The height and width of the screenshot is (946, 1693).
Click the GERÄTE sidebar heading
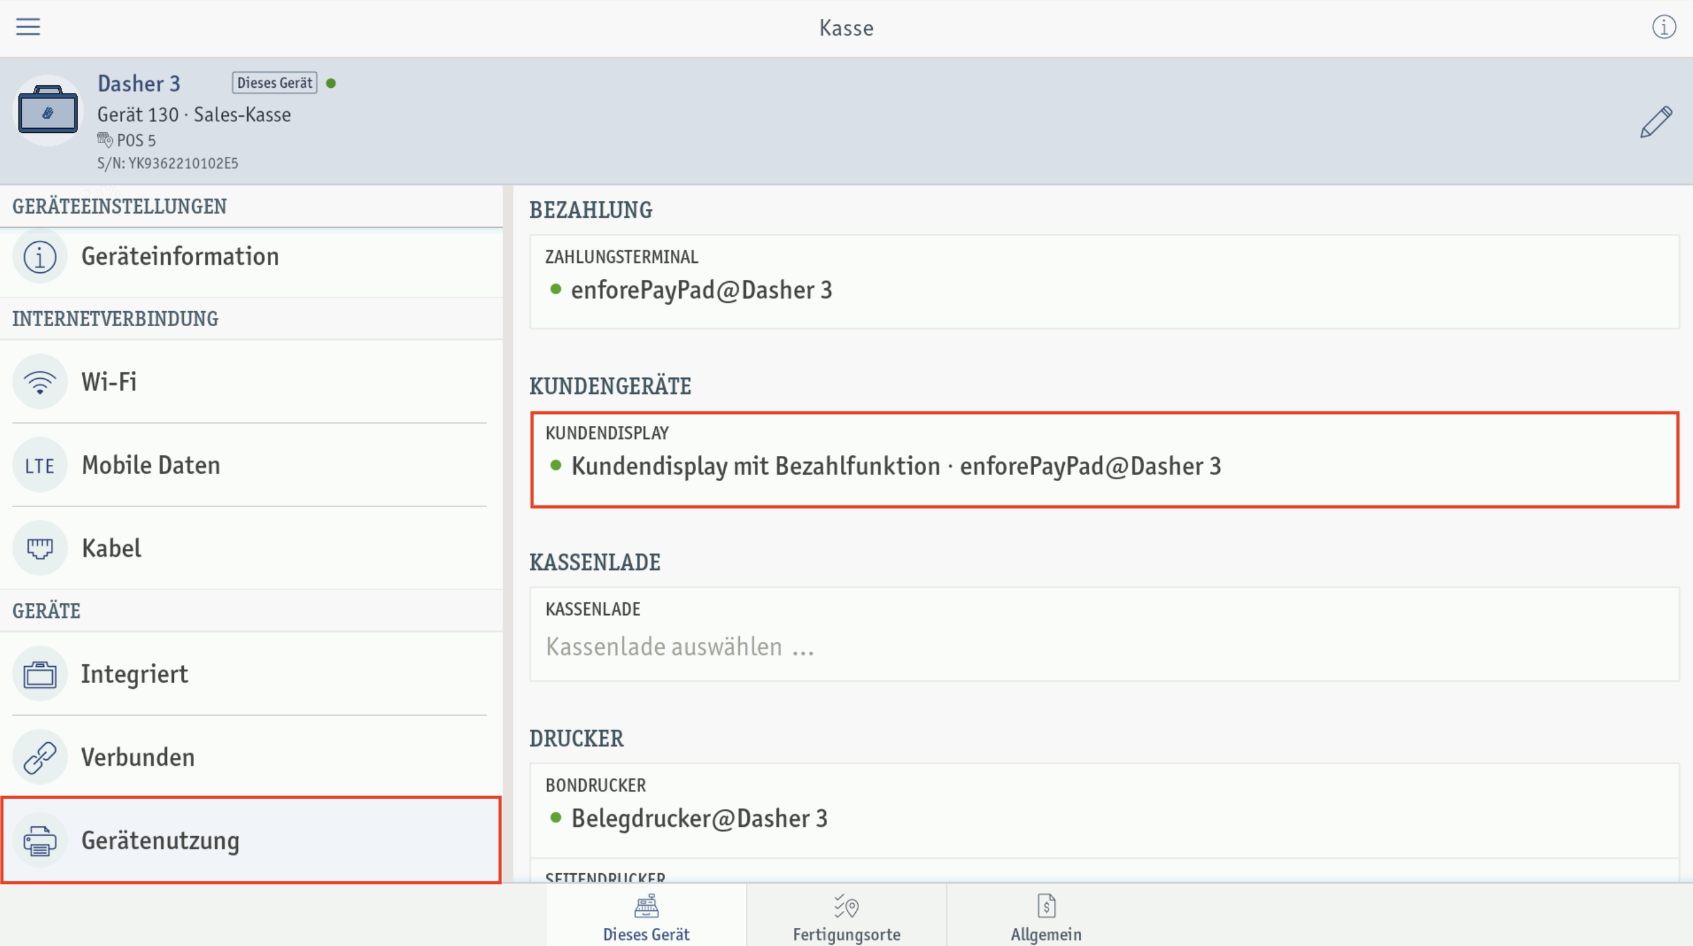pyautogui.click(x=46, y=611)
